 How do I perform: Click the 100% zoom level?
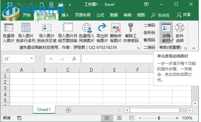point(187,118)
